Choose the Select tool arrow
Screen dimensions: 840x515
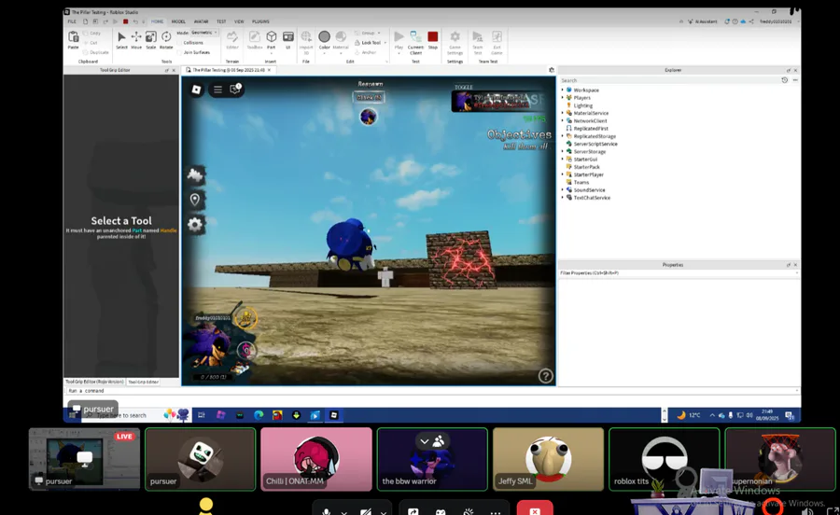coord(121,40)
